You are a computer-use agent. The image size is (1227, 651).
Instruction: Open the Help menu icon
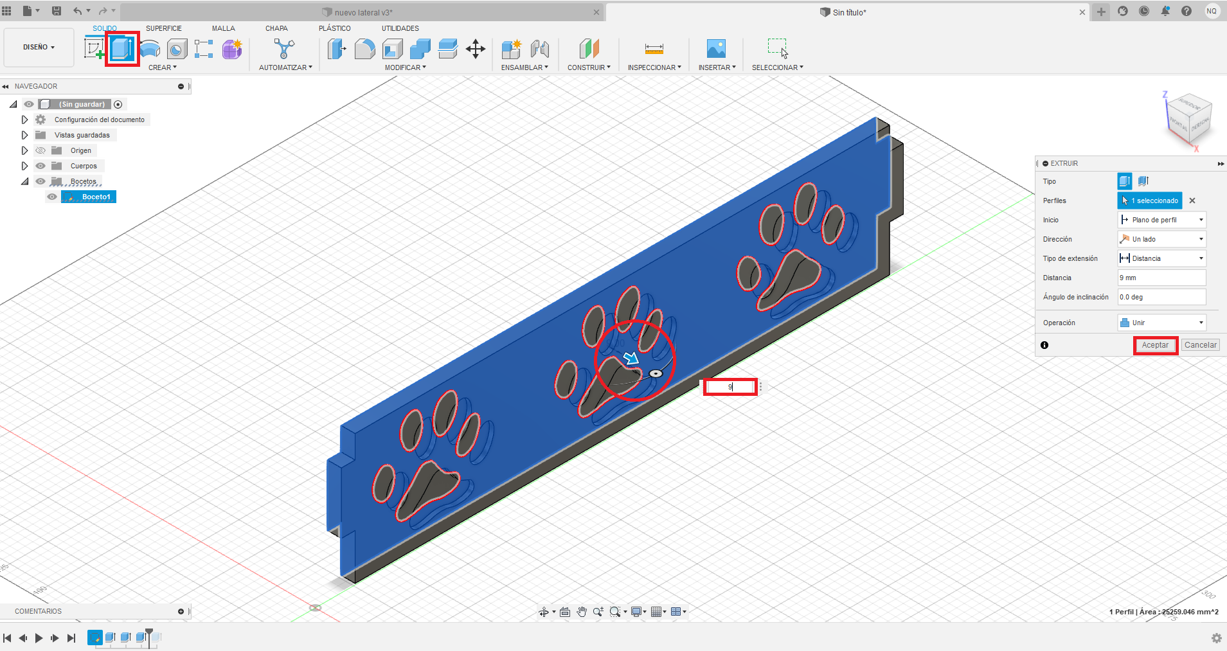pyautogui.click(x=1187, y=11)
